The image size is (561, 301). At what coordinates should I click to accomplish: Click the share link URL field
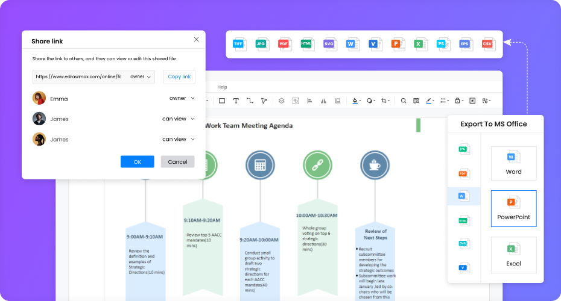click(78, 77)
